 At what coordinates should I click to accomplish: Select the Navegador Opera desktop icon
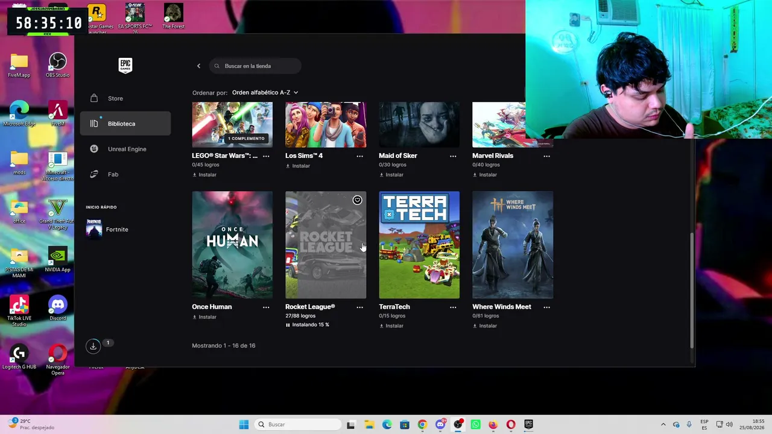pos(57,360)
